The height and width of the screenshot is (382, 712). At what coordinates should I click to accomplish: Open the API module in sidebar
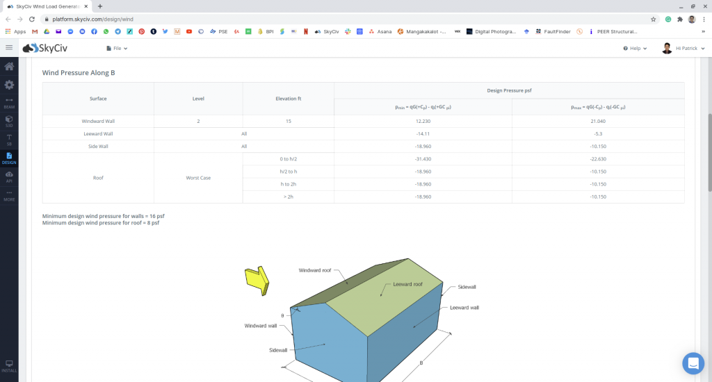pyautogui.click(x=9, y=177)
